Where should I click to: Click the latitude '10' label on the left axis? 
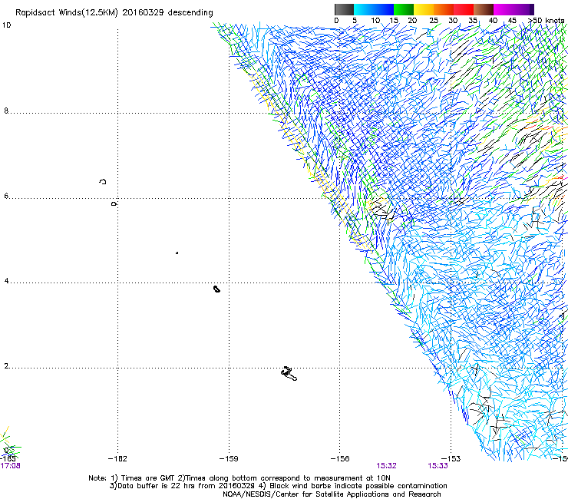6,25
